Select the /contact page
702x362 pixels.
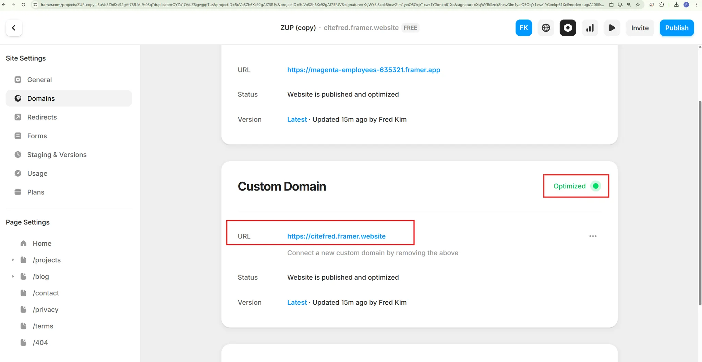(46, 293)
